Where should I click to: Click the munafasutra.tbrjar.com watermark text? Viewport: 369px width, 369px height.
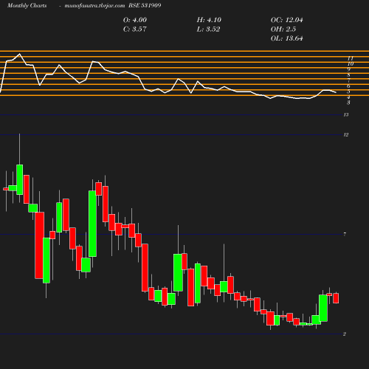tap(94, 6)
